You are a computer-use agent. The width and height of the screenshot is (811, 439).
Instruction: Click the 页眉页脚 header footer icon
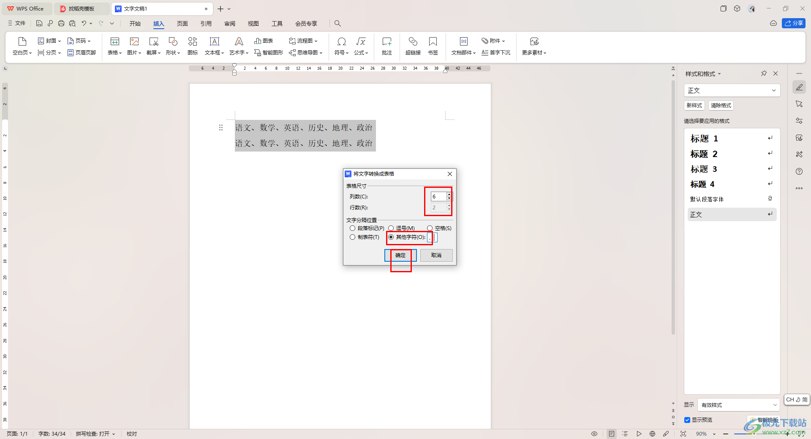(x=82, y=53)
